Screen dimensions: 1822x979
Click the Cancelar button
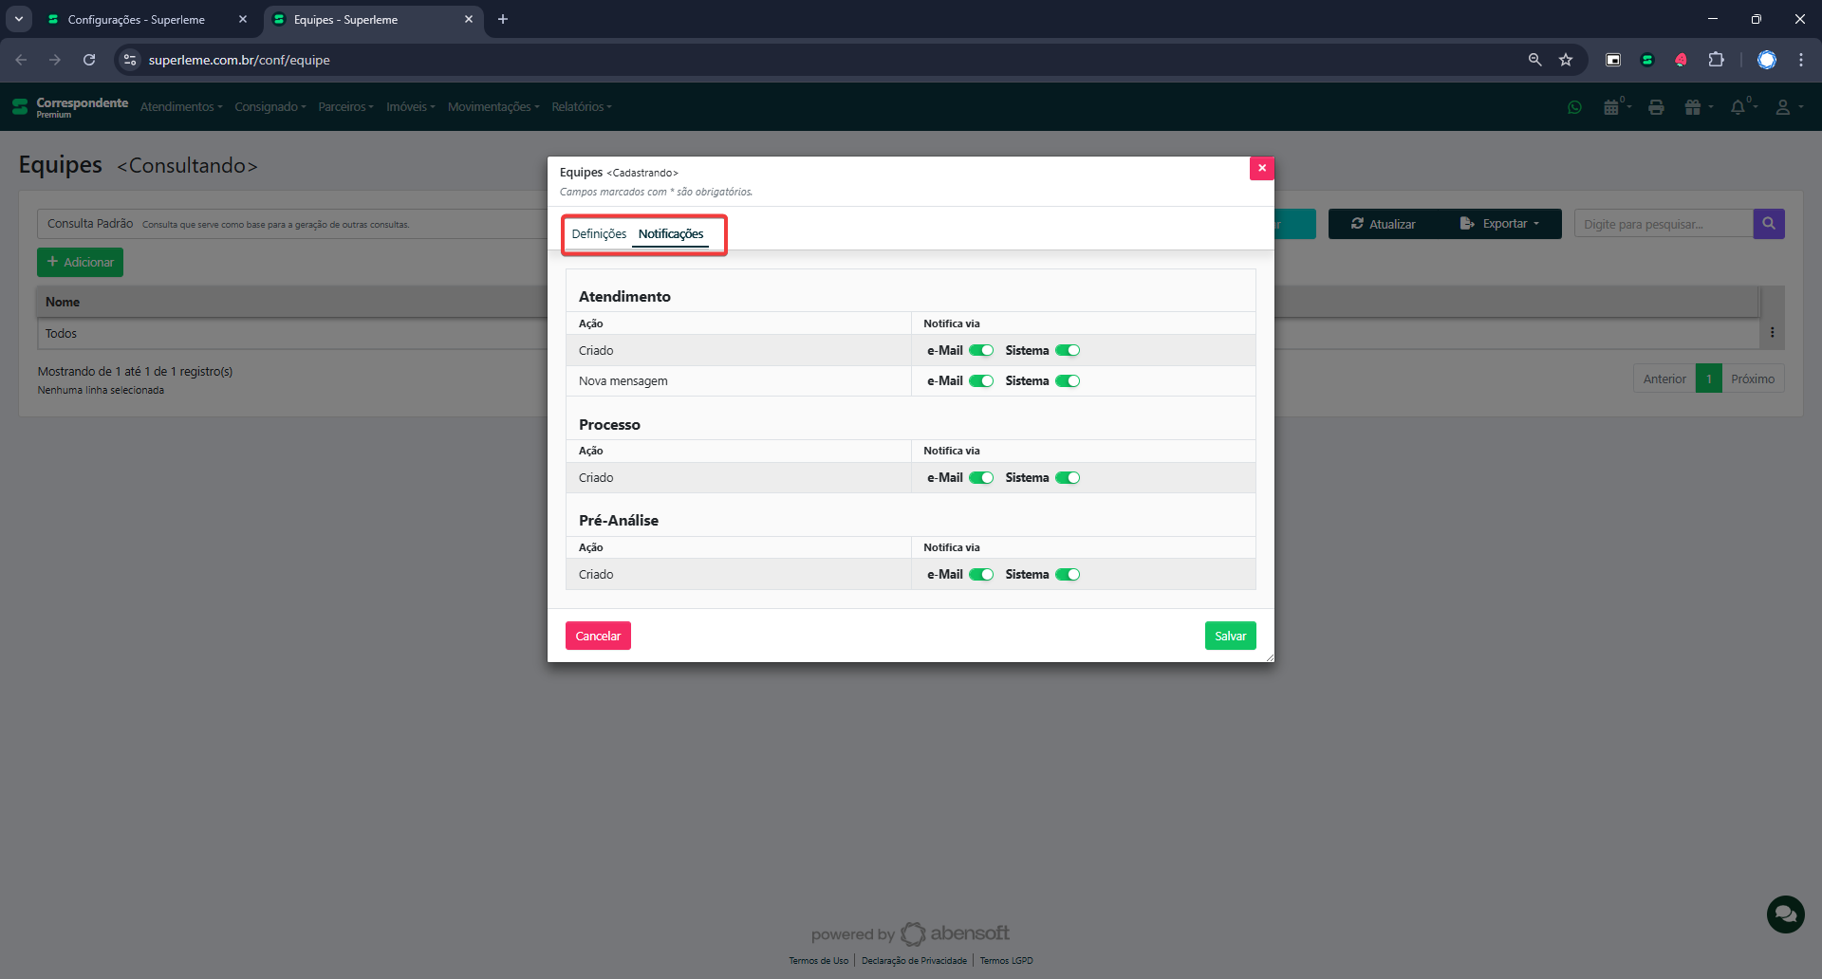tap(598, 636)
